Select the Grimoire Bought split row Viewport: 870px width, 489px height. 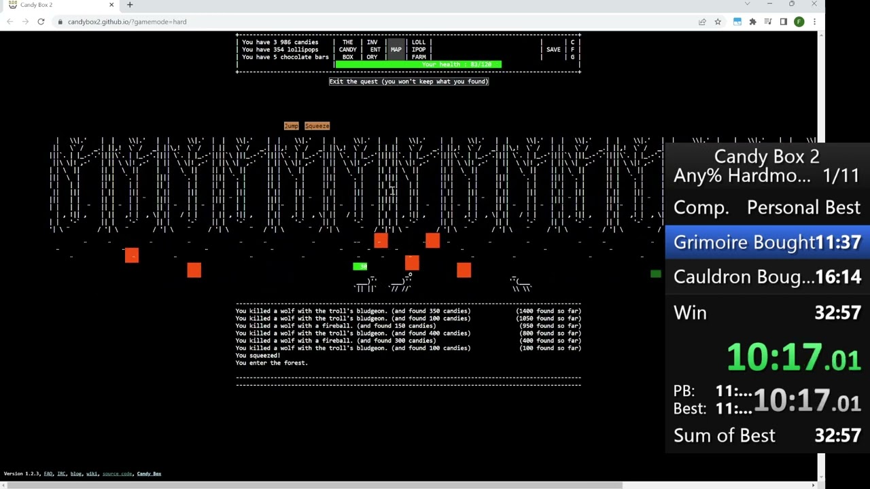coord(767,242)
